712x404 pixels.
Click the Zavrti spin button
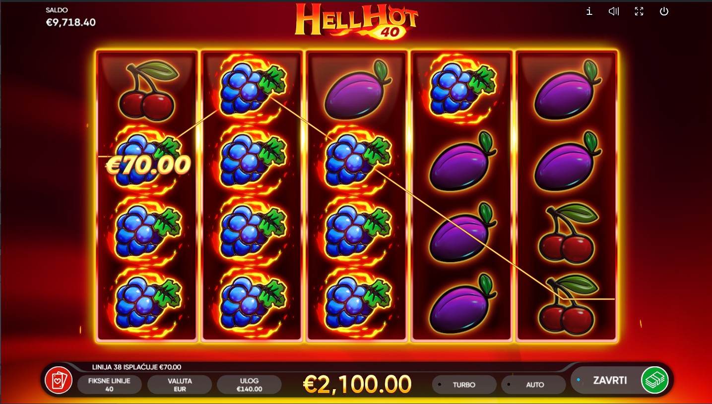(610, 380)
